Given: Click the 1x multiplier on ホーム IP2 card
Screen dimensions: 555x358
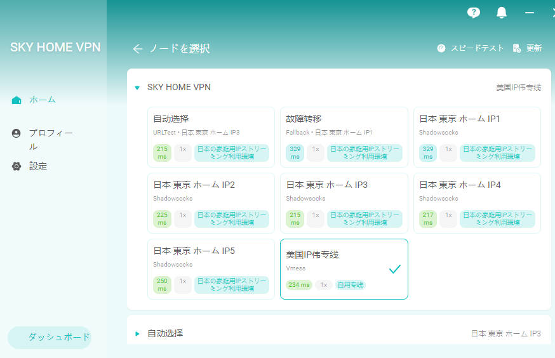Looking at the screenshot, I should pos(183,218).
